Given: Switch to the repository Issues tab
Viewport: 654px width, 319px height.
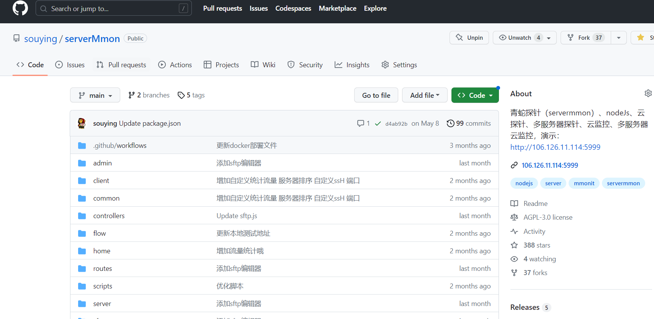Looking at the screenshot, I should coord(70,65).
